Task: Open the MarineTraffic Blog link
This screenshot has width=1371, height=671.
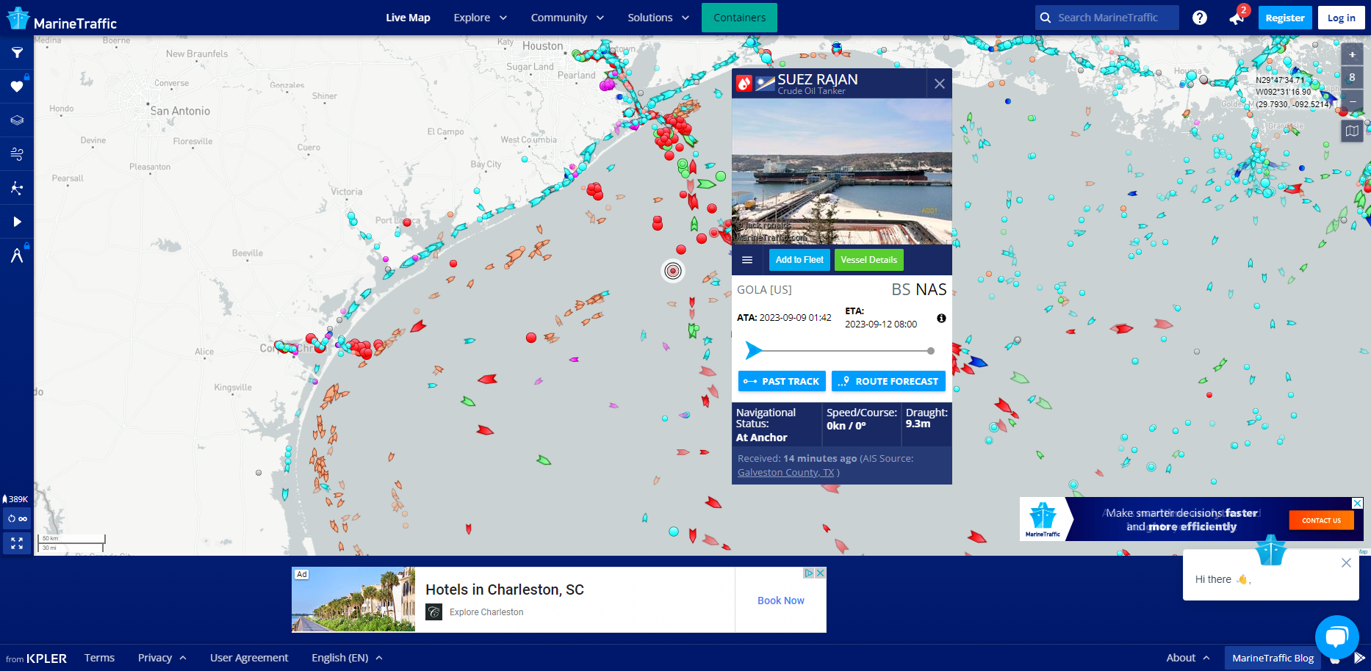Action: click(x=1273, y=658)
